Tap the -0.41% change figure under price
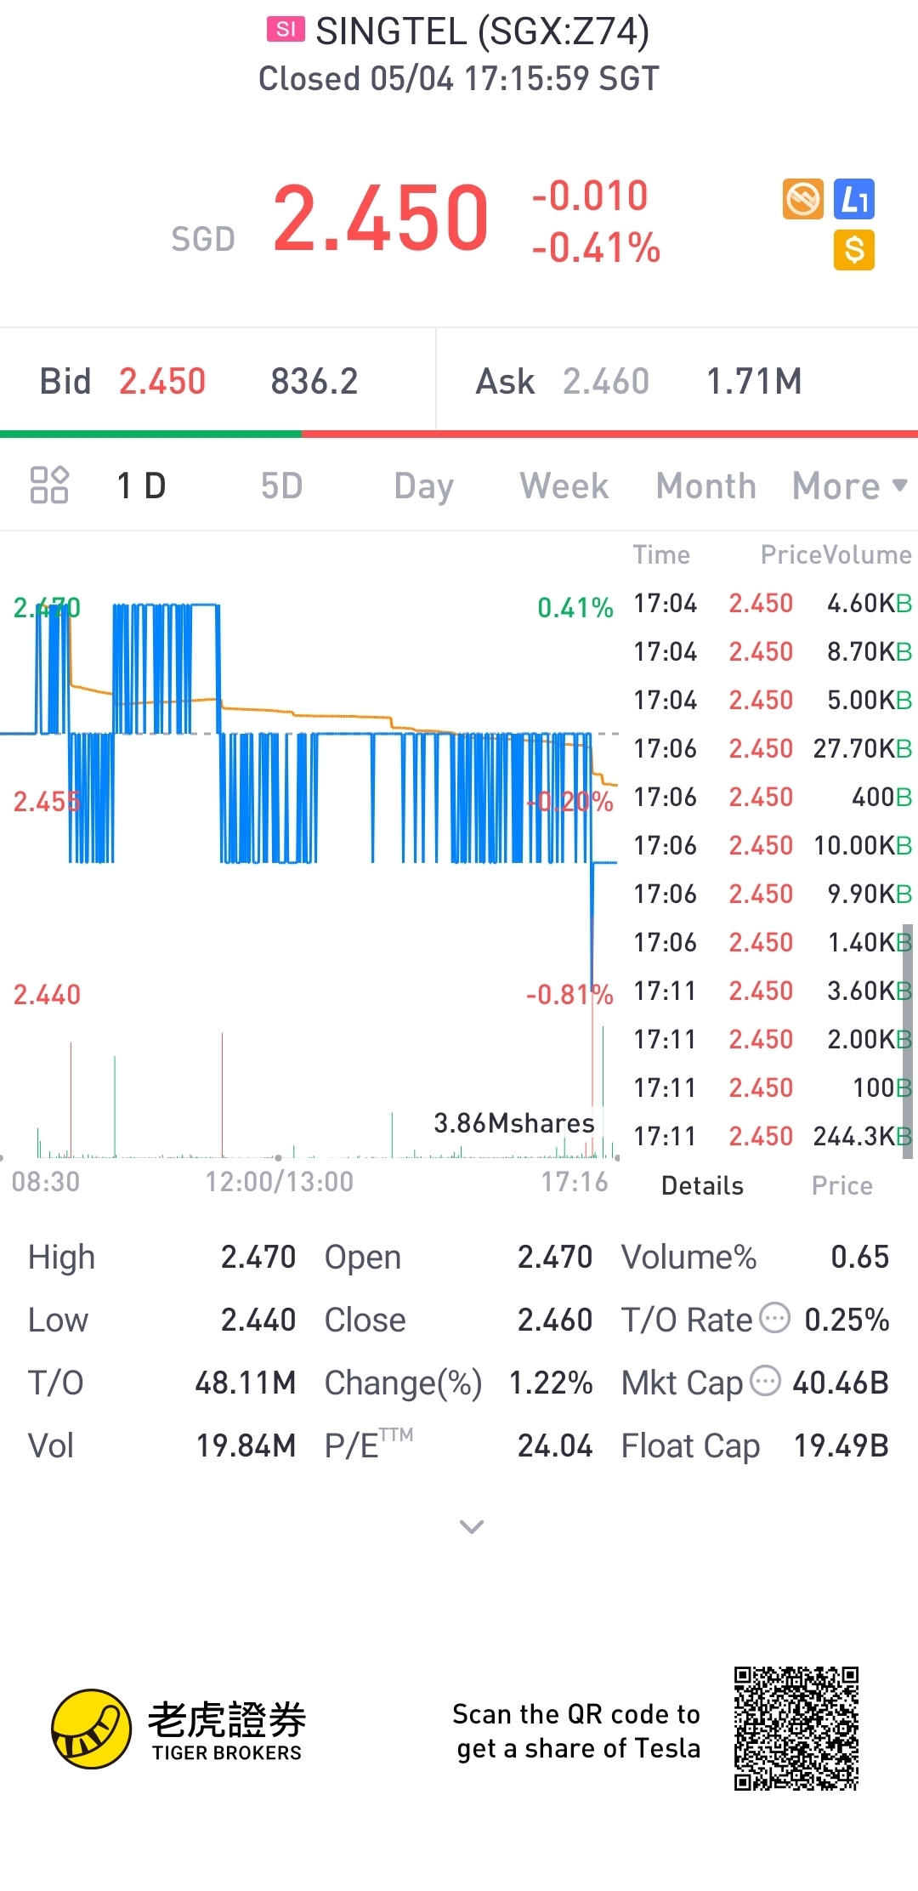This screenshot has width=918, height=1891. click(x=596, y=248)
